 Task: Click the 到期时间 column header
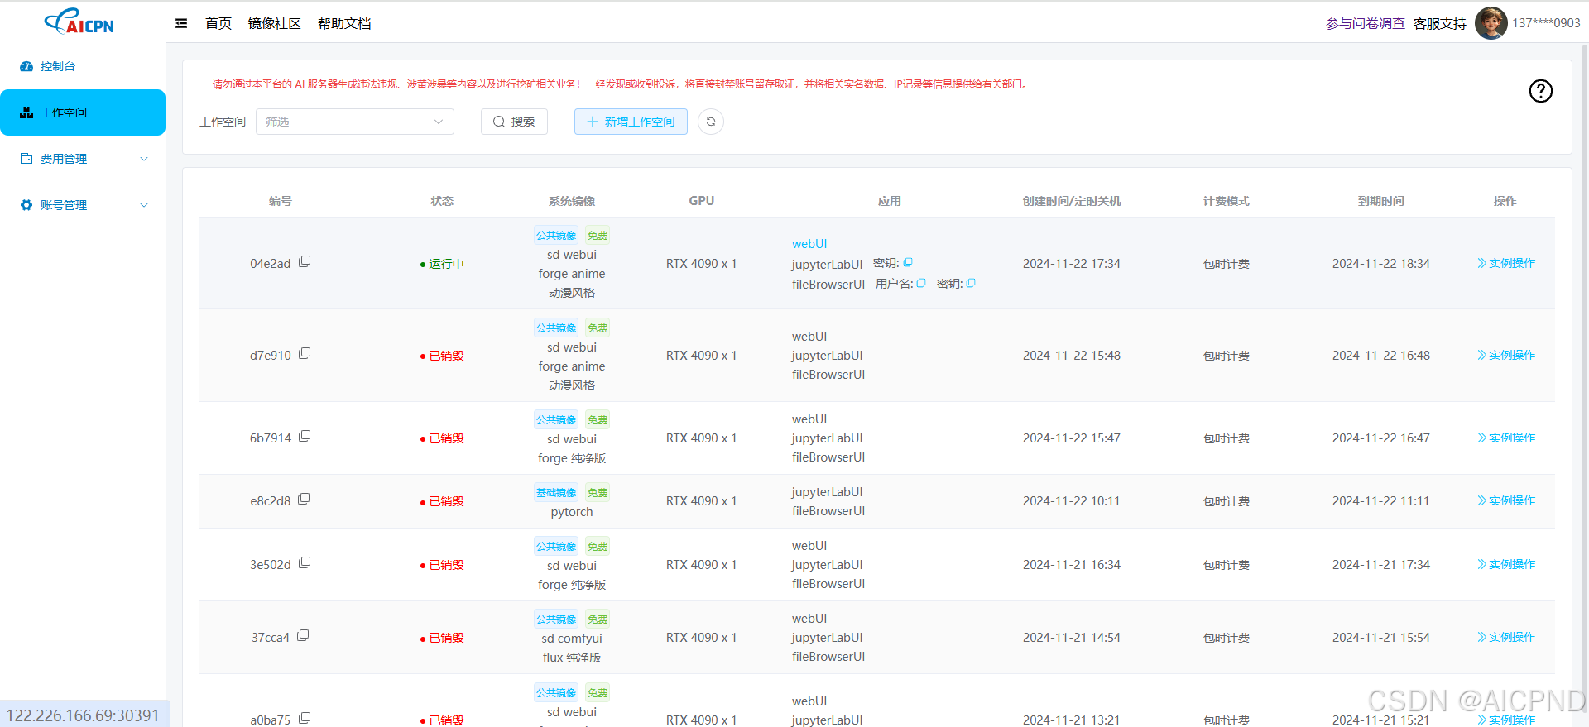coord(1380,201)
